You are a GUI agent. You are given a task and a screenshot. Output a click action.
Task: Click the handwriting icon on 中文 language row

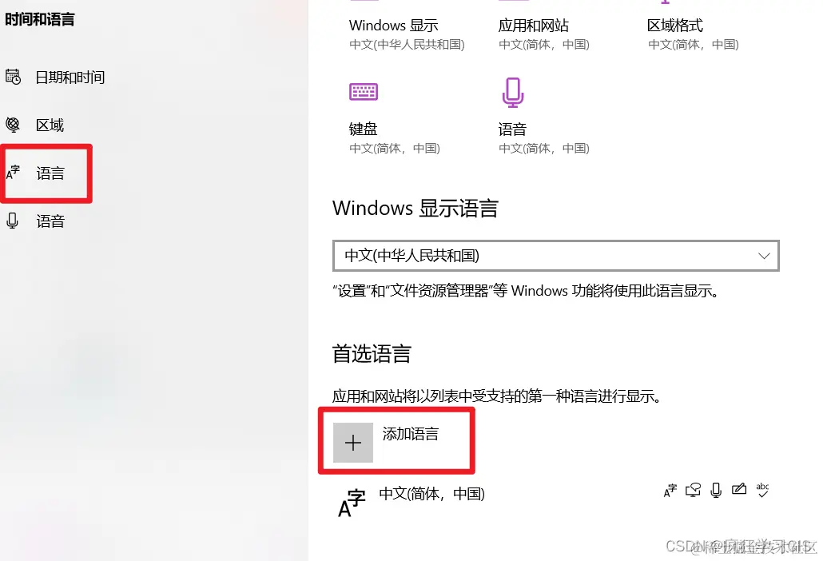point(739,489)
